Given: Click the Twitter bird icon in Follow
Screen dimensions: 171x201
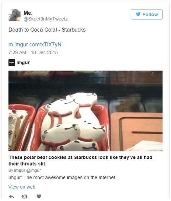Looking at the screenshot, I should (138, 14).
